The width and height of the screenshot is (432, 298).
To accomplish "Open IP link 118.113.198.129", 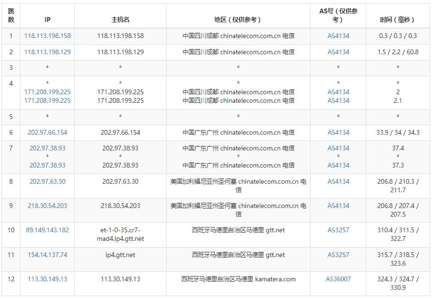I will tap(47, 52).
